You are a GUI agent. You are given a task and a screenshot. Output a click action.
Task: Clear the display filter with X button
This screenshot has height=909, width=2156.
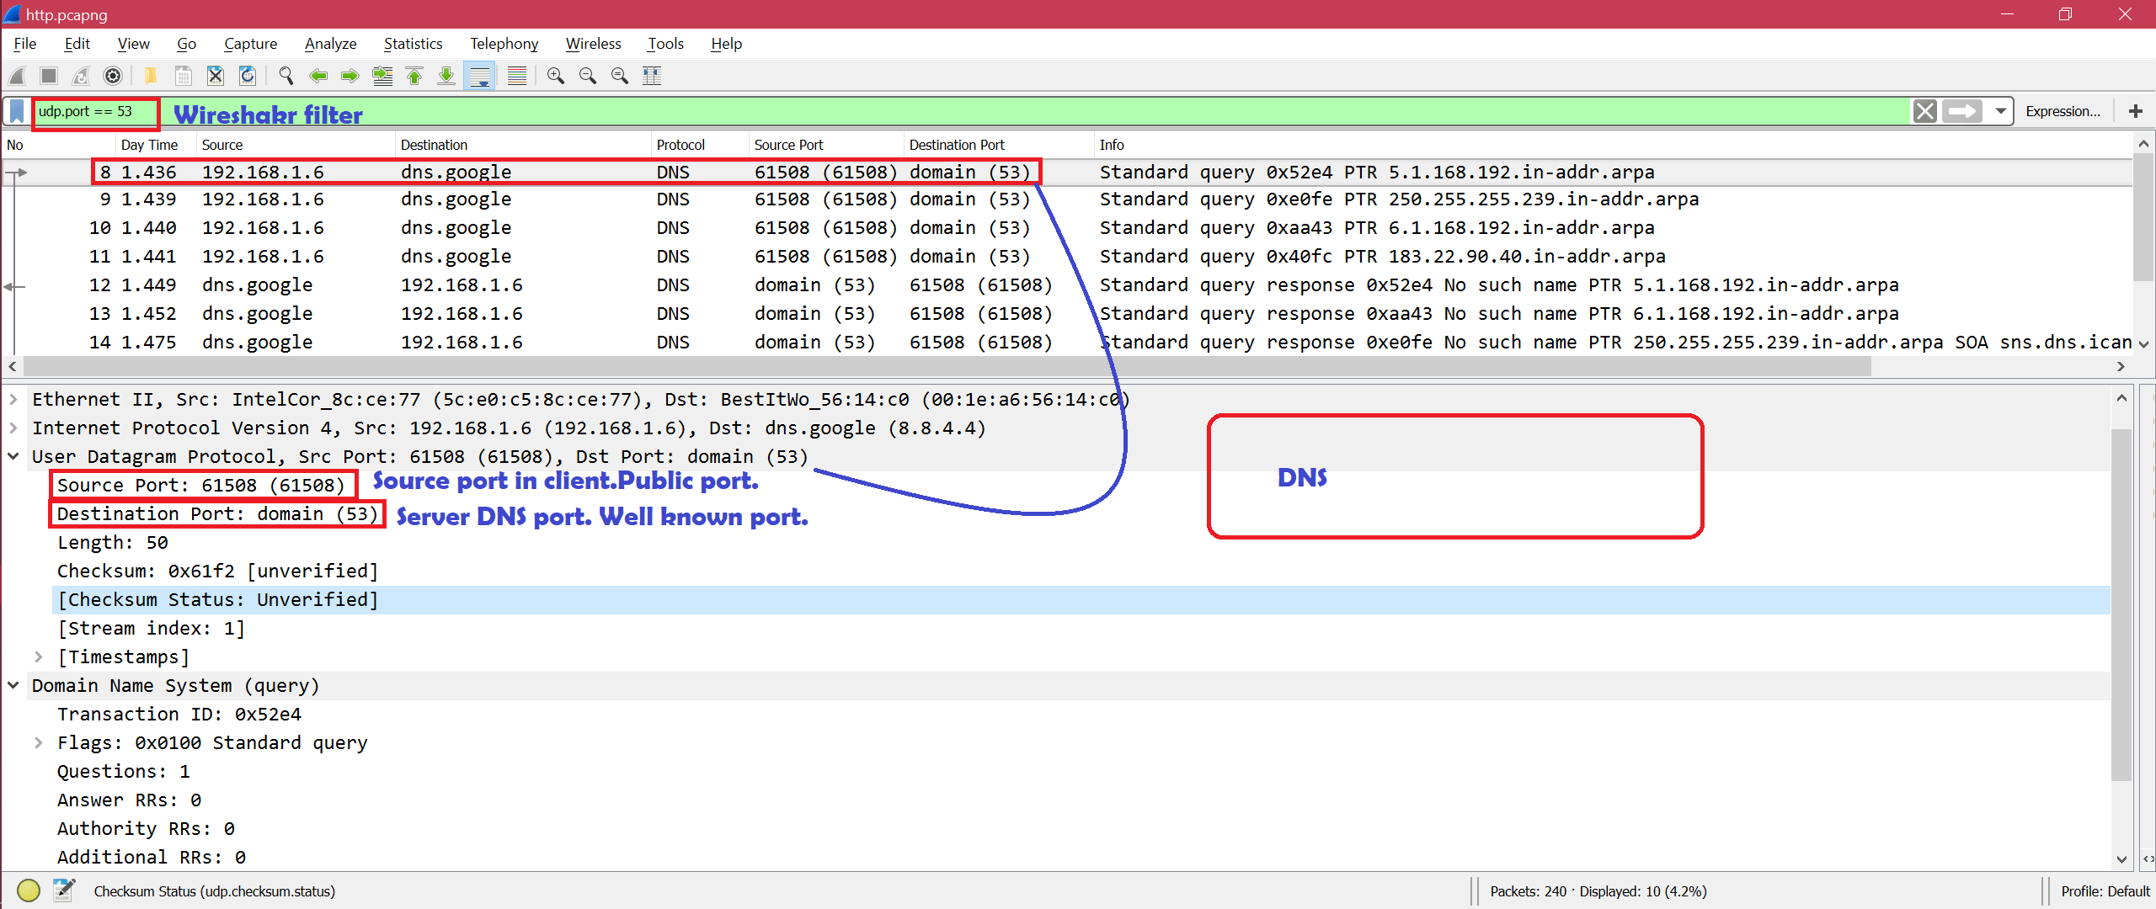coord(1925,111)
